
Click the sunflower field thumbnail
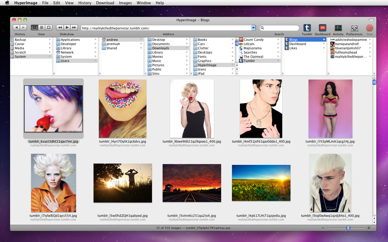[261, 183]
